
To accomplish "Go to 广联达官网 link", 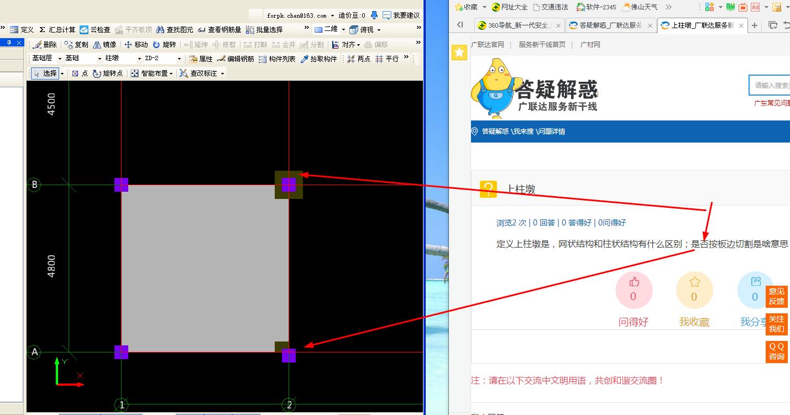I will coord(487,45).
